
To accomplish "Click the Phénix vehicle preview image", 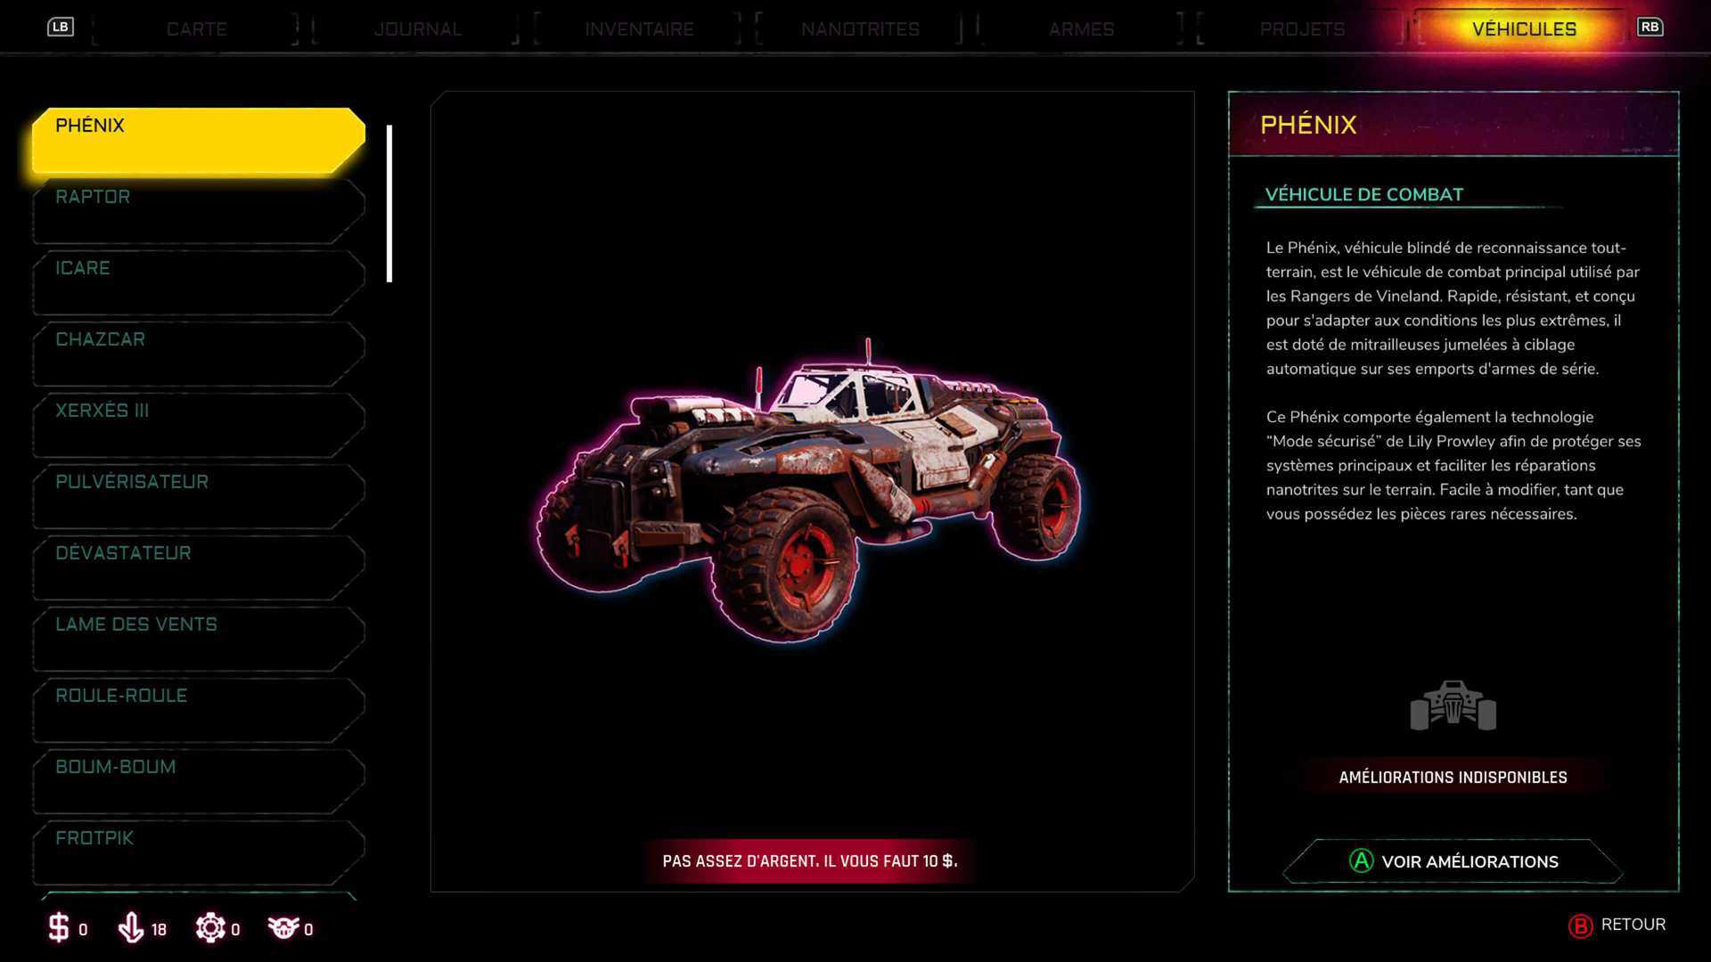I will [x=810, y=488].
